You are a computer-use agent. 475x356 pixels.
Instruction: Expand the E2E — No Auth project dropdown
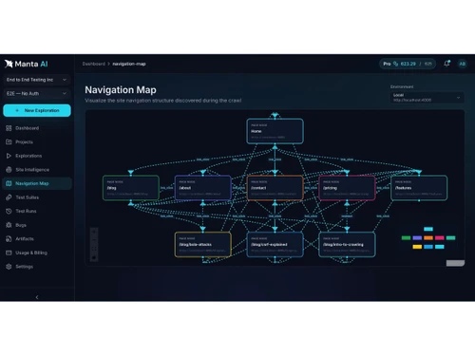(x=37, y=94)
